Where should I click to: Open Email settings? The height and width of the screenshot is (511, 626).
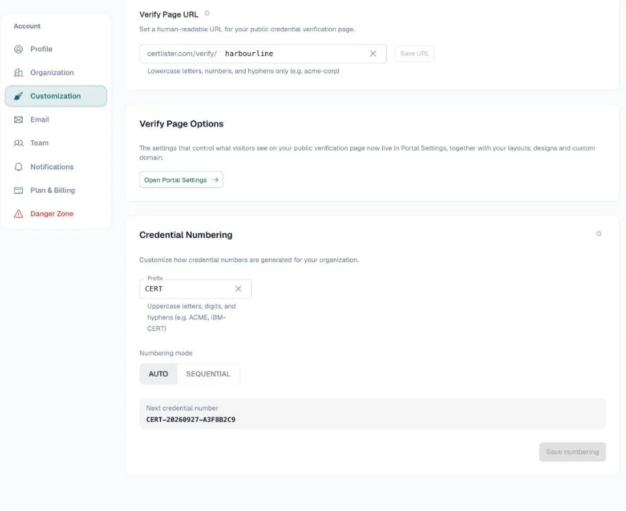(56, 120)
